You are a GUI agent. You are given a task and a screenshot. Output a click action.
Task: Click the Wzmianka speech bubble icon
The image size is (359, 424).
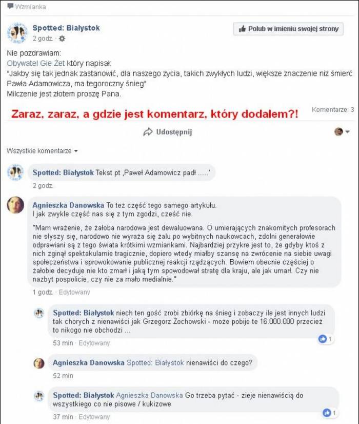coord(11,6)
